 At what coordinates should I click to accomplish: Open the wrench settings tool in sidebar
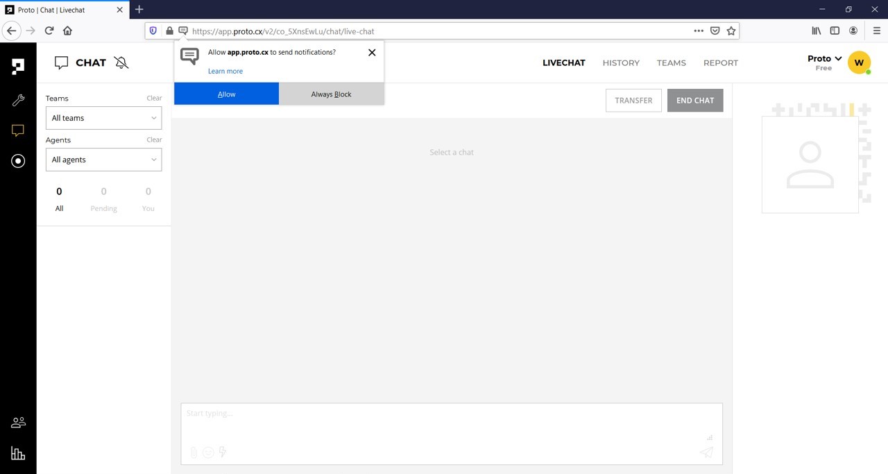18,100
